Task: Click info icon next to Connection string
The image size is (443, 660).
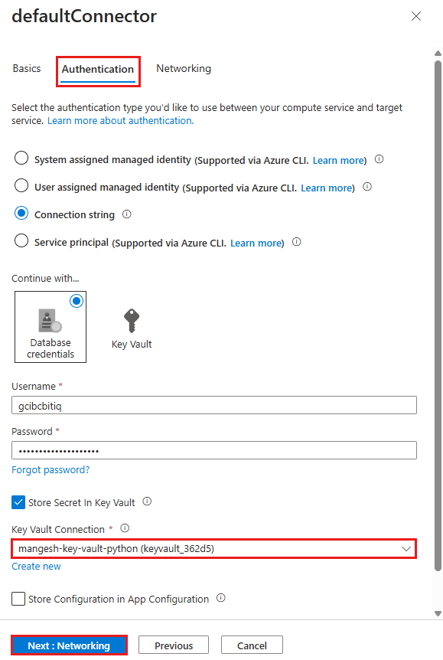Action: pyautogui.click(x=127, y=214)
